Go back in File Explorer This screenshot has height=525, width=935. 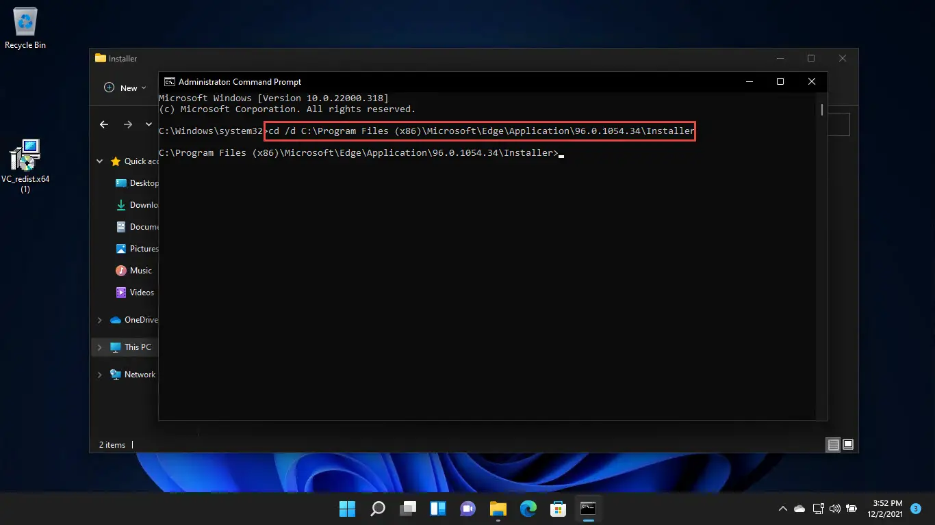coord(104,124)
